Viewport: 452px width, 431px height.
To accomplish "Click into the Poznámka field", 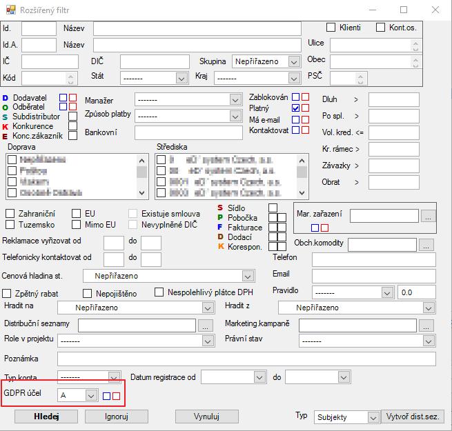I will [246, 359].
